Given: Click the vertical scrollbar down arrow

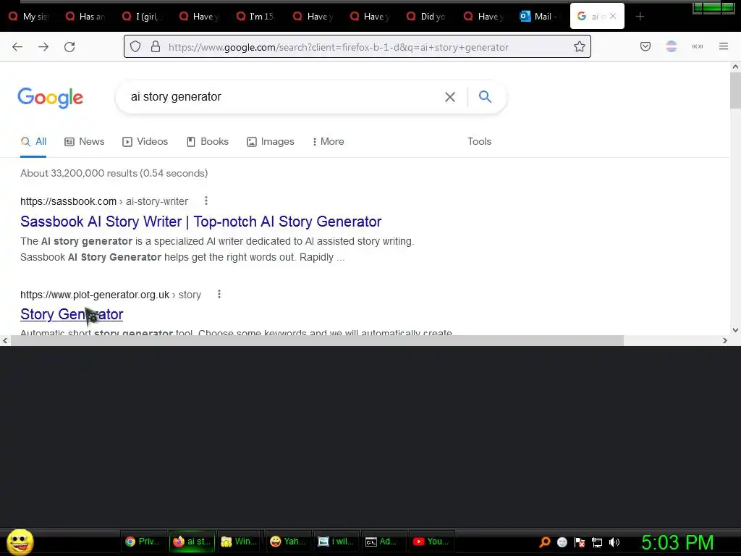Looking at the screenshot, I should click(x=735, y=330).
